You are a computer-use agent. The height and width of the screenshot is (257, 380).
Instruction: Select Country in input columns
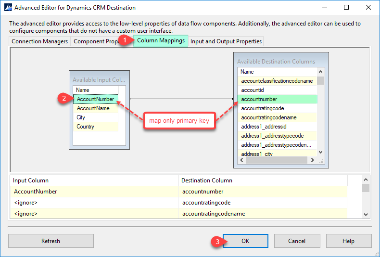pos(96,127)
